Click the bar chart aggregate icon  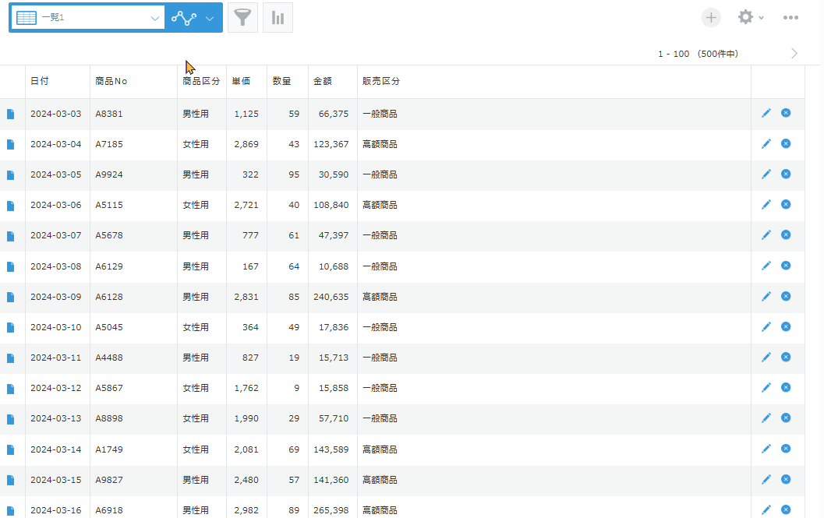click(278, 17)
